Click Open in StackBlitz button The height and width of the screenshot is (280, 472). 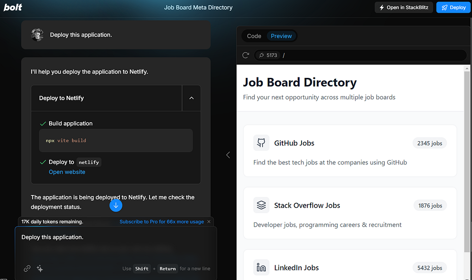404,8
